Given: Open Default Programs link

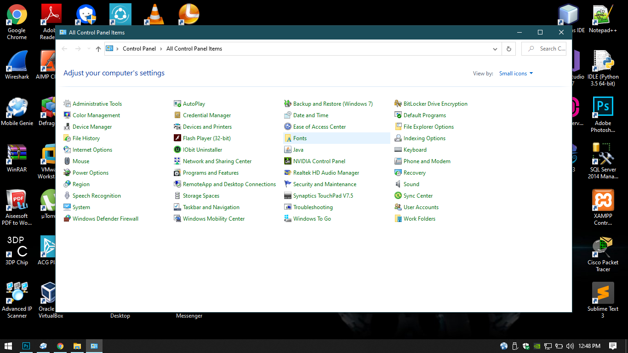Looking at the screenshot, I should click(425, 115).
